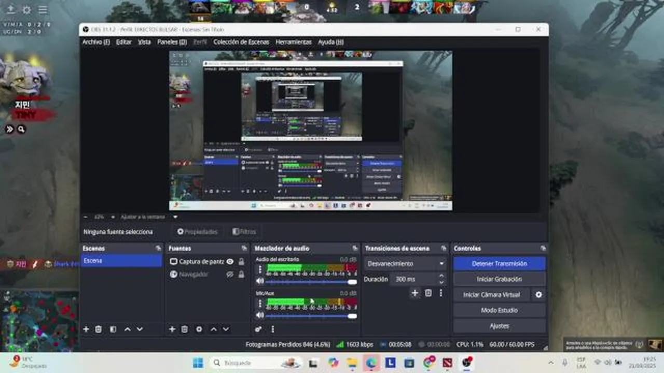Image resolution: width=664 pixels, height=373 pixels.
Task: Move source down in Fuentes panel
Action: pos(226,329)
